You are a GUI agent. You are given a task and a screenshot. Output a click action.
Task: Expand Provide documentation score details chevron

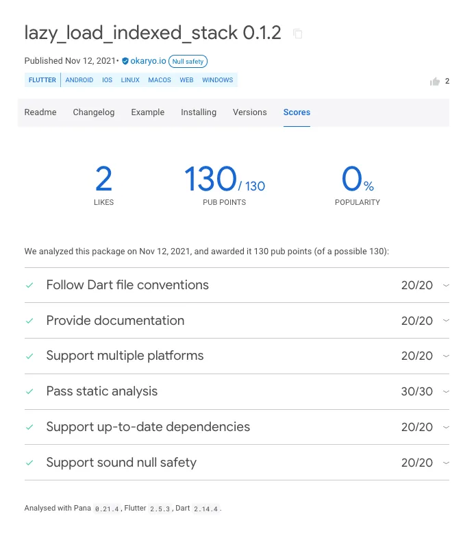[x=446, y=321]
